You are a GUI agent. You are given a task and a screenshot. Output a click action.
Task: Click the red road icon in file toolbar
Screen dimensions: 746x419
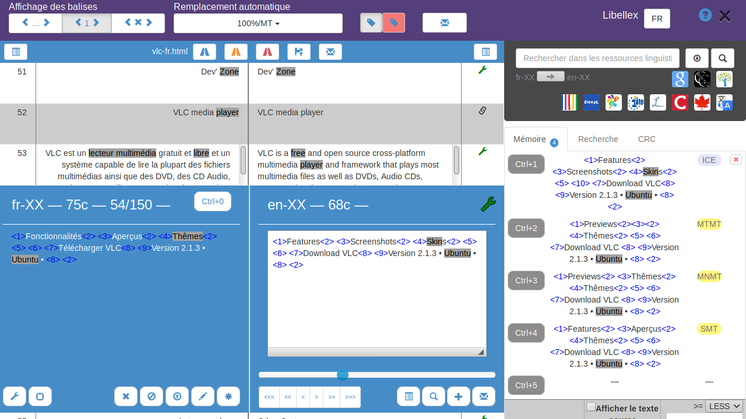tap(268, 52)
